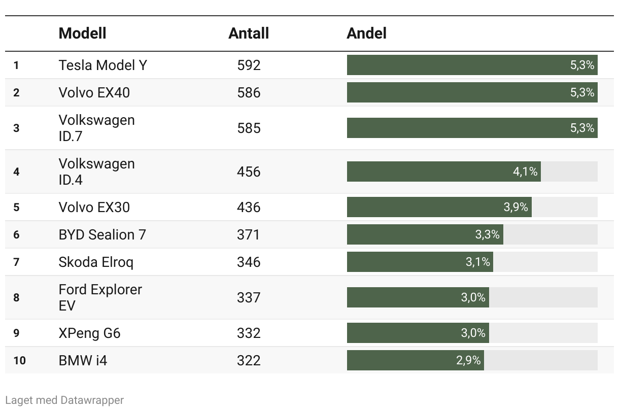Open the Laget med Datawrapper link
Screen dimensions: 619x412
[x=64, y=400]
